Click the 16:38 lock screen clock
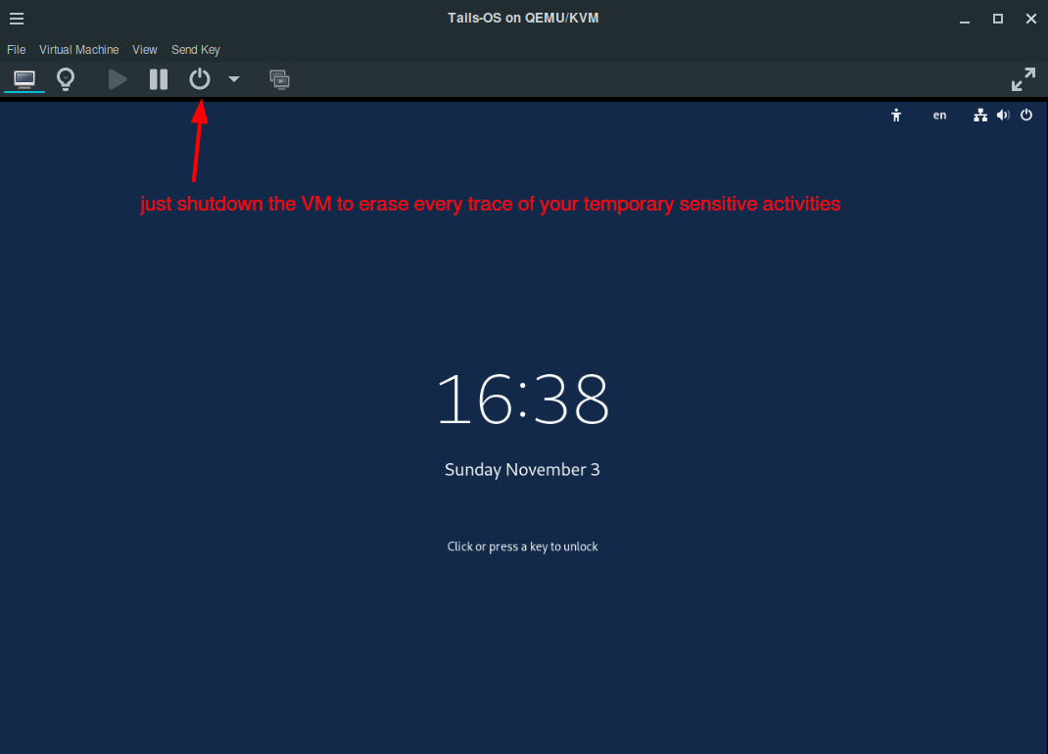The width and height of the screenshot is (1048, 754). tap(522, 400)
